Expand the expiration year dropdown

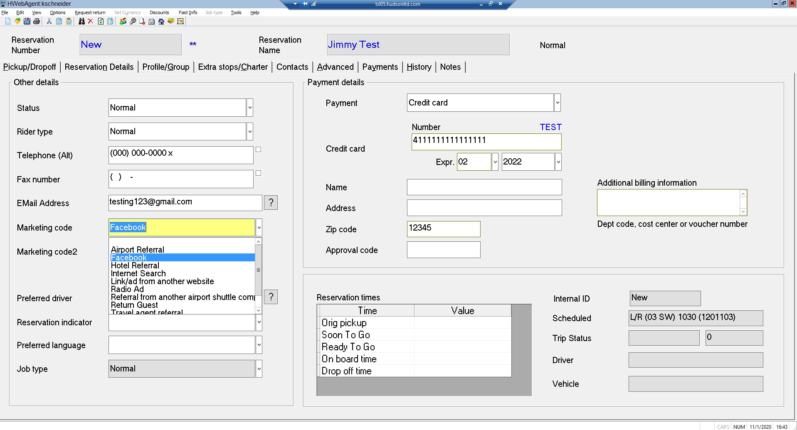[558, 162]
